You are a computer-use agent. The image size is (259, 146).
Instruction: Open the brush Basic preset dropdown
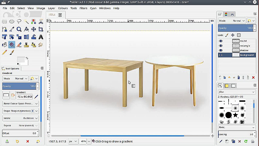pyautogui.click(x=237, y=127)
